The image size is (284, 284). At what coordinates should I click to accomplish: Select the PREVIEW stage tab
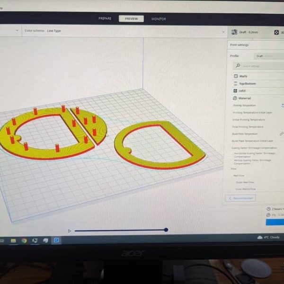pyautogui.click(x=131, y=18)
